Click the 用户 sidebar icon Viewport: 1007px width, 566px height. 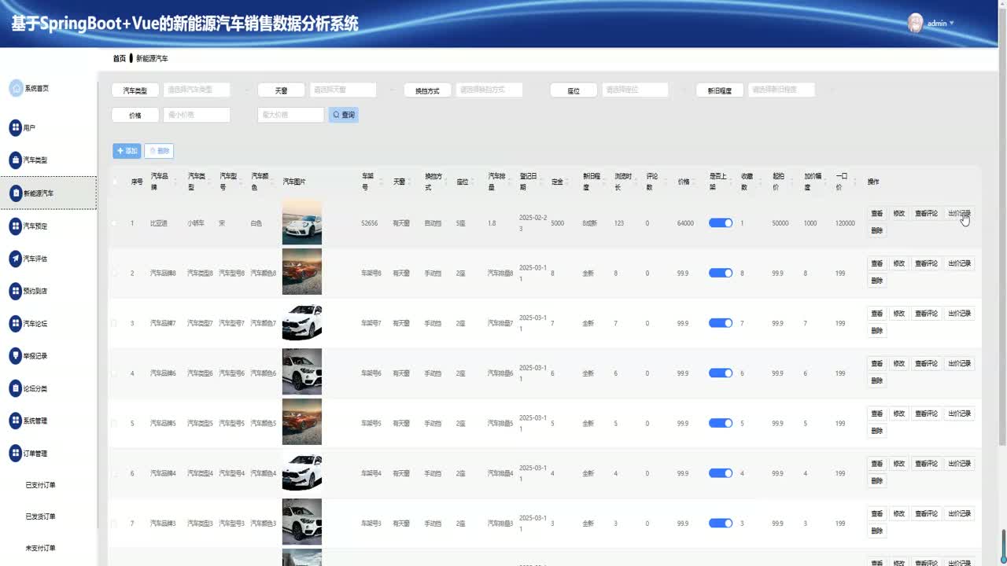(x=15, y=127)
